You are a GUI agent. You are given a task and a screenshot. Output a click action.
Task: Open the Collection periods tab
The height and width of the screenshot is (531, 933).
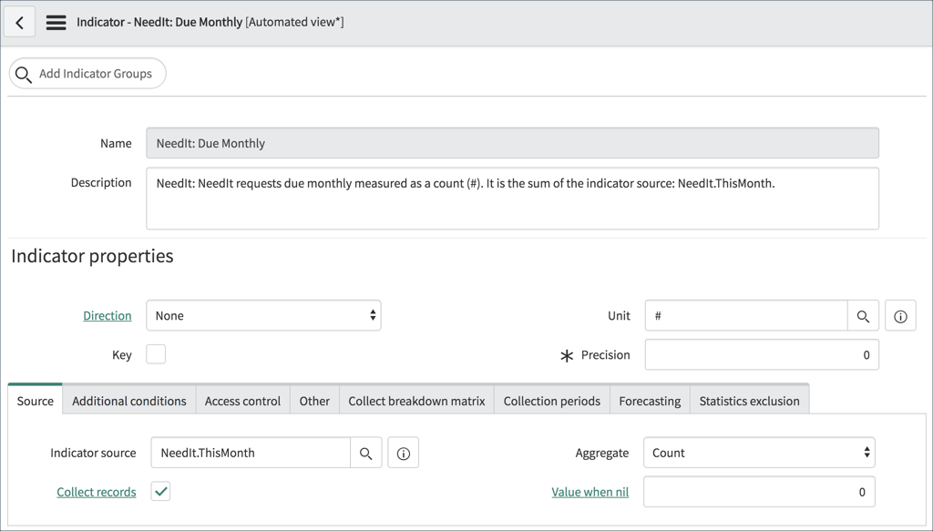551,401
